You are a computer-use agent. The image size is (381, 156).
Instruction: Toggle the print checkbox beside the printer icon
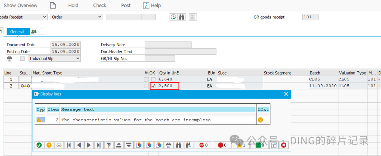point(22,59)
